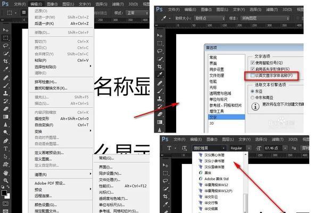The width and height of the screenshot is (332, 213).
Task: Click background color swatch in Edit-menu window
Action: pyautogui.click(x=8, y=196)
